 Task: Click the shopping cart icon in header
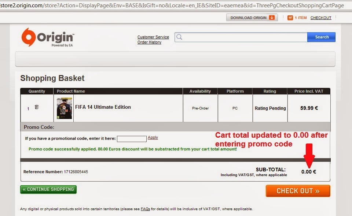pyautogui.click(x=290, y=18)
